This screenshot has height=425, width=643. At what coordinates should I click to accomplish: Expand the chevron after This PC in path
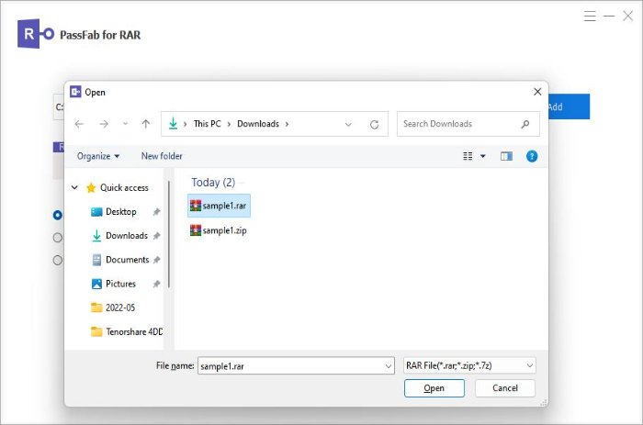pos(229,124)
